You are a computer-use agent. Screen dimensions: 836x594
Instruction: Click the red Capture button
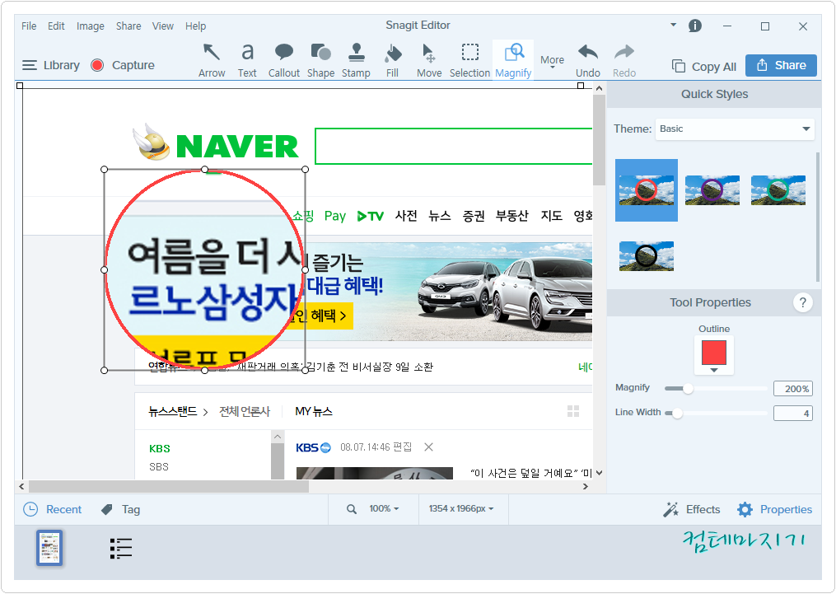point(97,65)
